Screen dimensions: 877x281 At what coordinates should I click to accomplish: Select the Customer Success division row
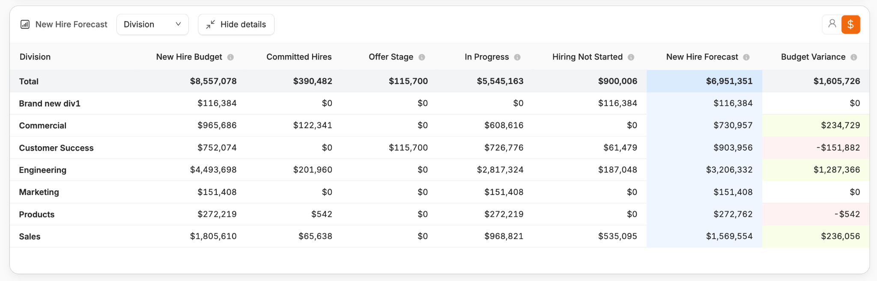56,148
